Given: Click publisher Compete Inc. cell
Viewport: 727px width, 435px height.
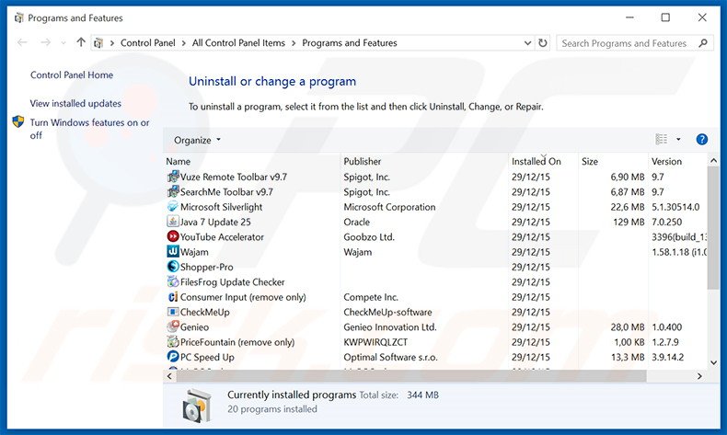Looking at the screenshot, I should click(x=371, y=297).
